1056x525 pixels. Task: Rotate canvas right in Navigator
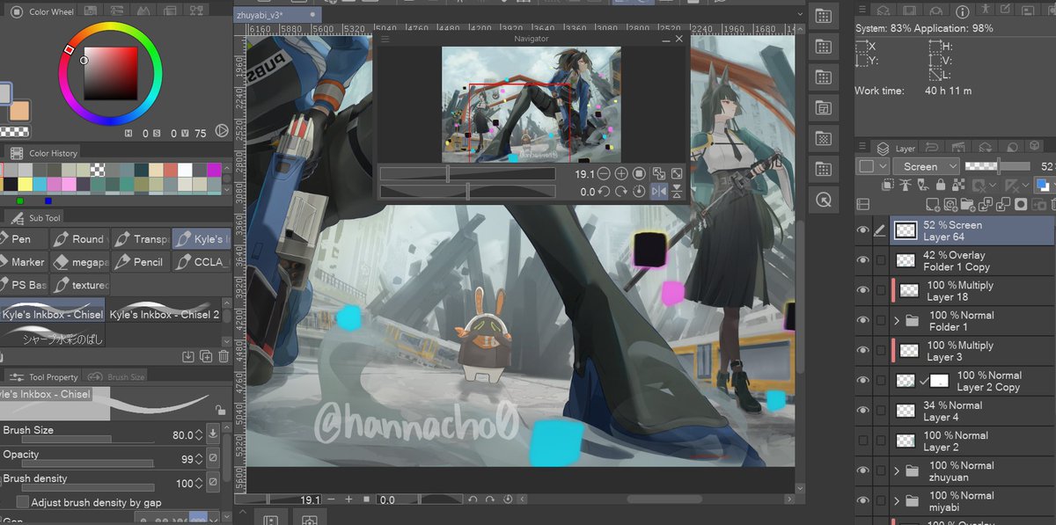tap(621, 191)
